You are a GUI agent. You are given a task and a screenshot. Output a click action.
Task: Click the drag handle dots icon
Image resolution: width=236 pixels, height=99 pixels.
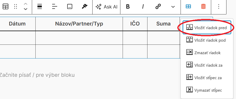pyautogui.click(x=16, y=6)
